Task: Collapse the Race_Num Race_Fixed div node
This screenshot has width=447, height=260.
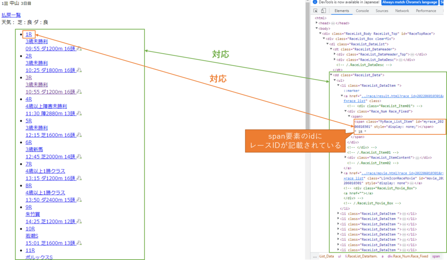Action: tap(346, 111)
